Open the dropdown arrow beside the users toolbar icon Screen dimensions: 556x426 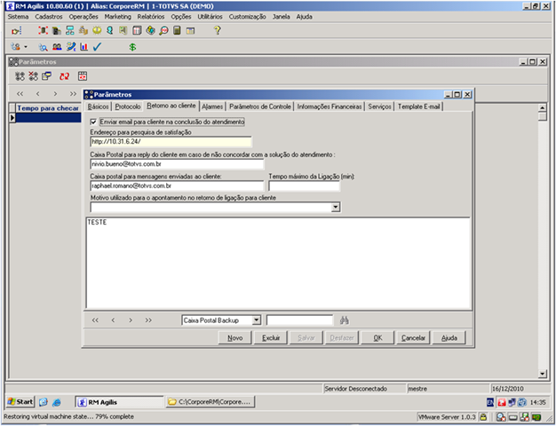[26, 47]
